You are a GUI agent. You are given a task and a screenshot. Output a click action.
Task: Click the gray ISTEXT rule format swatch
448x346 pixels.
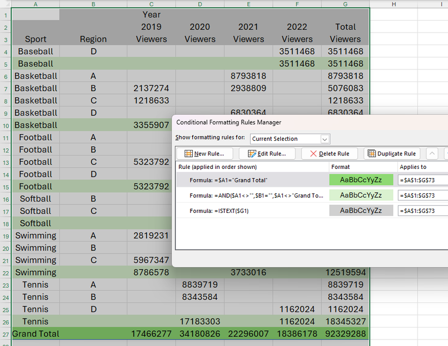pyautogui.click(x=361, y=209)
